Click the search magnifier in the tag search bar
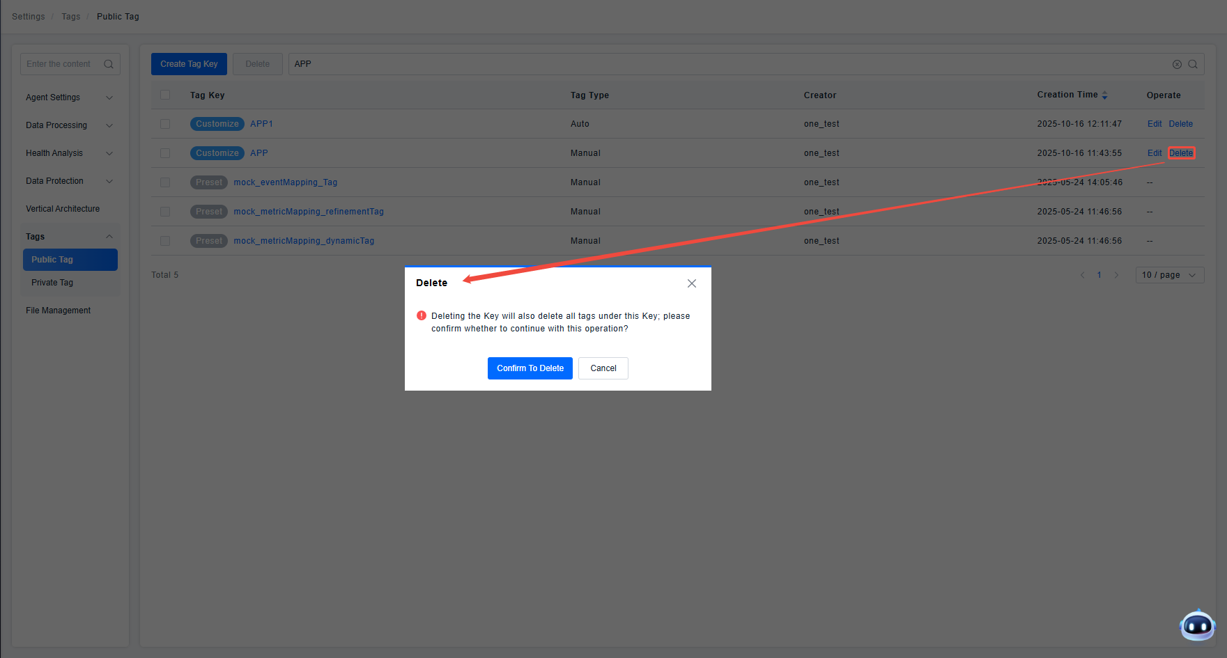 click(x=1193, y=64)
